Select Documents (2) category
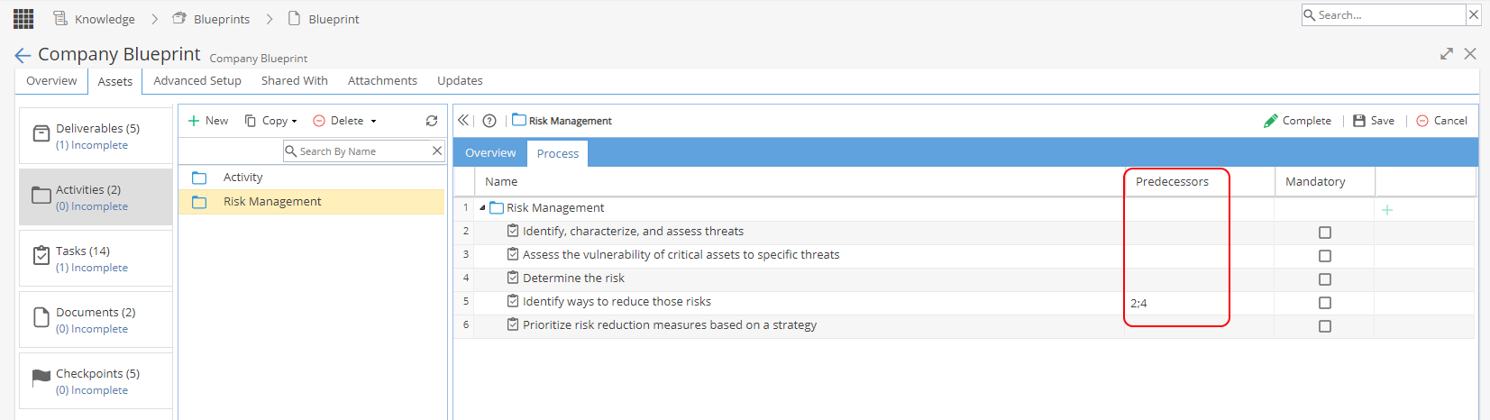1490x420 pixels. click(x=96, y=320)
